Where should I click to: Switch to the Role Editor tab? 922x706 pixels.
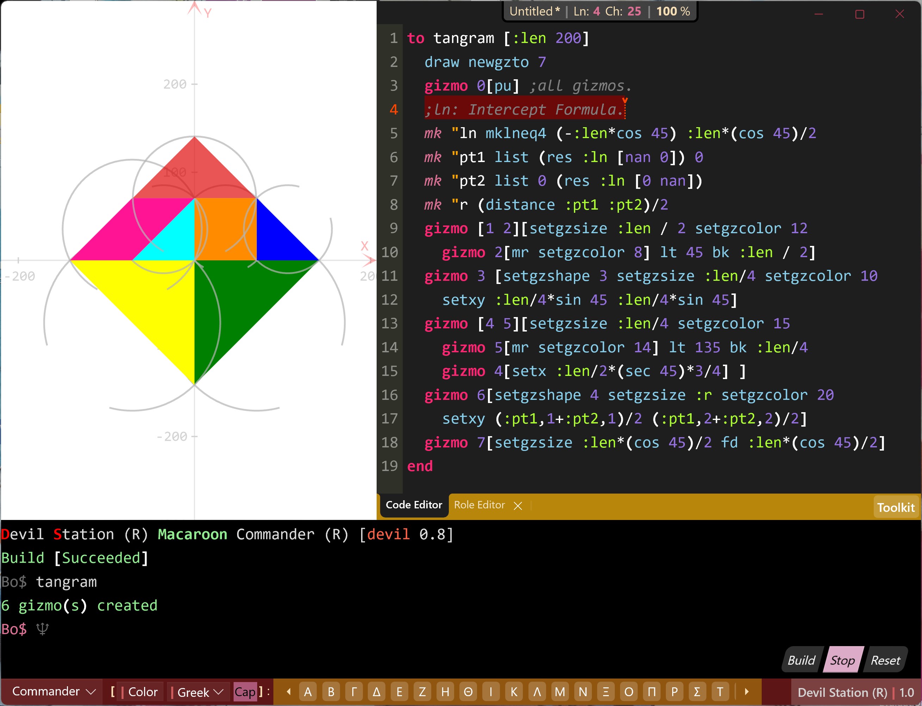pos(479,505)
